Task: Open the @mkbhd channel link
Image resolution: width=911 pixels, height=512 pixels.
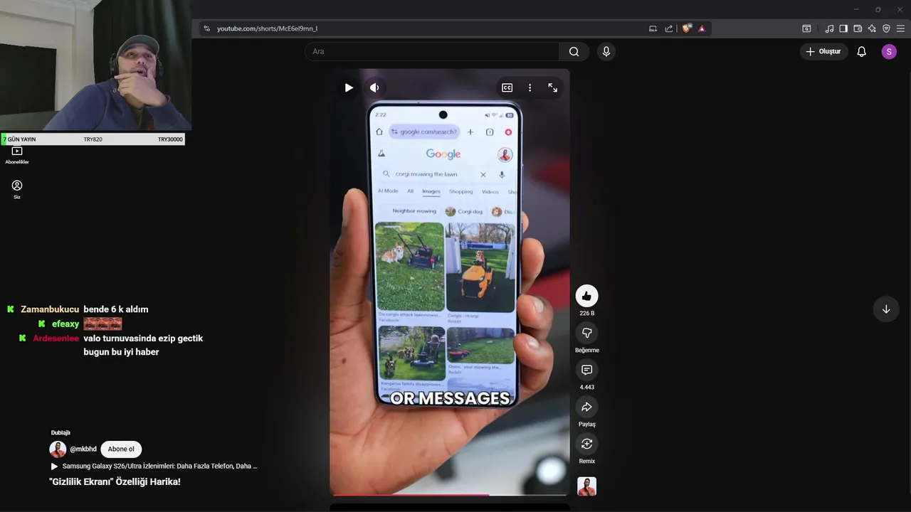Action: click(83, 449)
